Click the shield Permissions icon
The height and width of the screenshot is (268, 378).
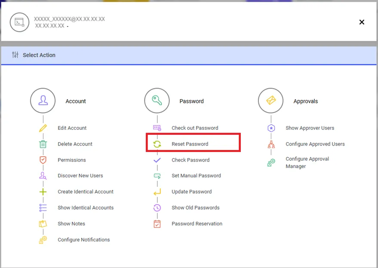(x=43, y=160)
